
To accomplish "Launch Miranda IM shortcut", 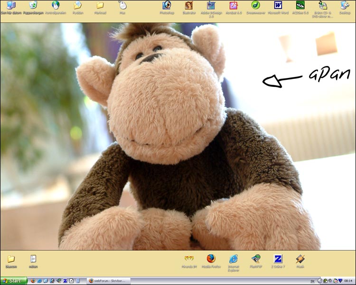I will [x=189, y=258].
